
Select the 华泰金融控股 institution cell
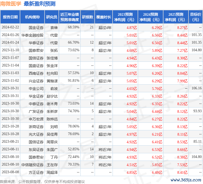point(32,35)
